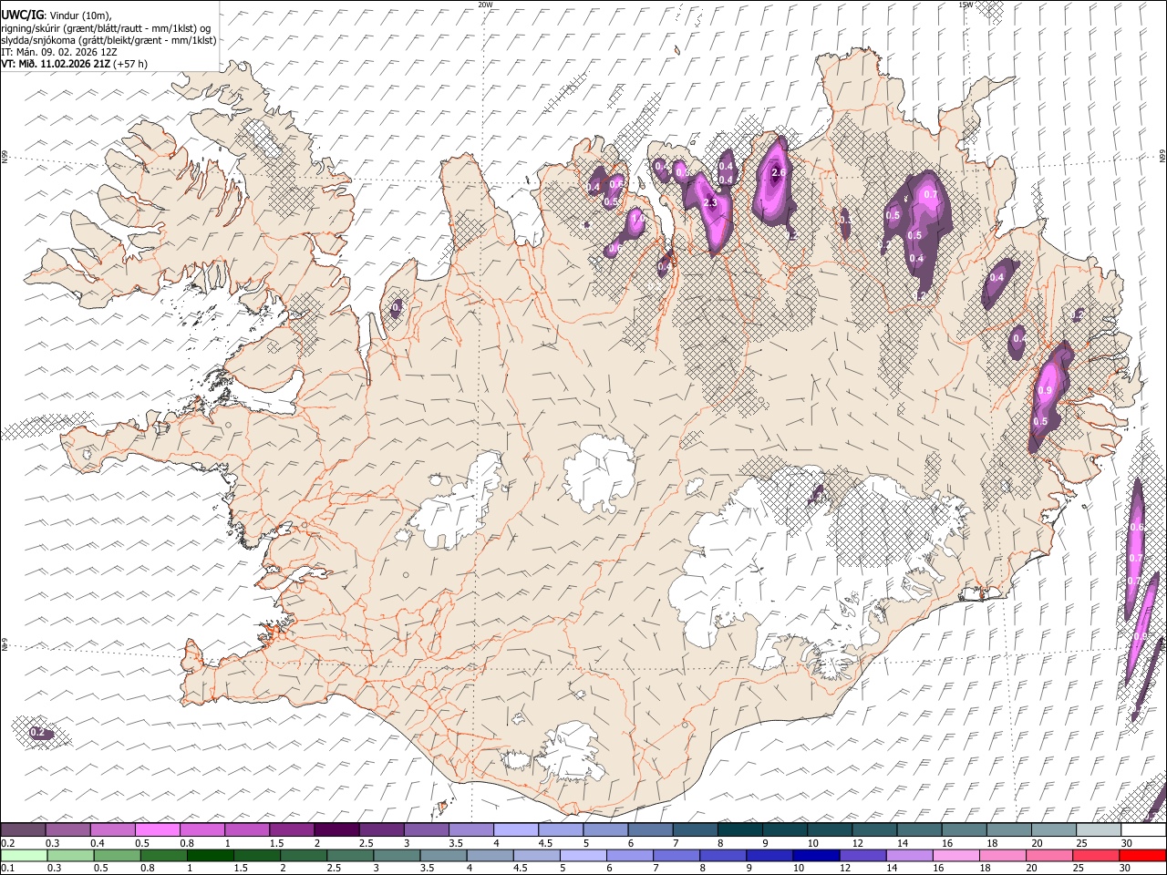1167x875 pixels.
Task: Select the grey-teal 16 swatch in upper legend
Action: pyautogui.click(x=964, y=829)
